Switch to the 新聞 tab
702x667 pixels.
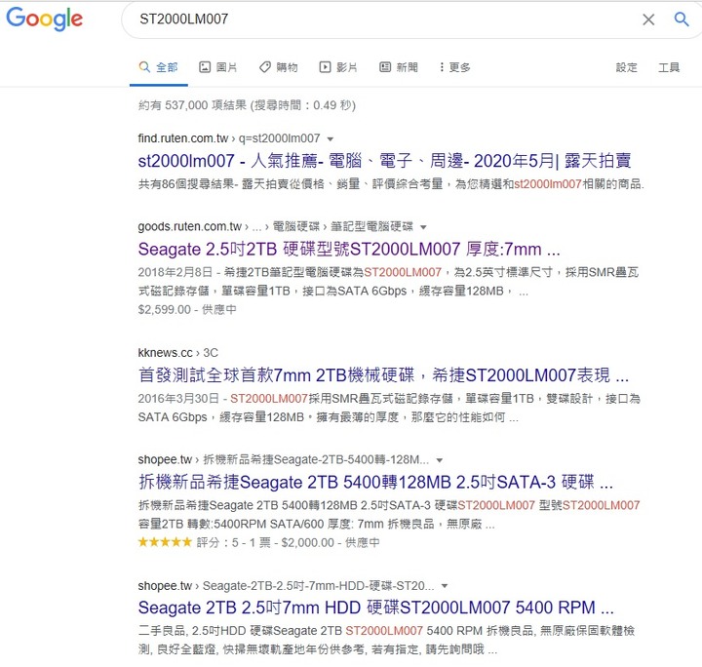pos(399,67)
